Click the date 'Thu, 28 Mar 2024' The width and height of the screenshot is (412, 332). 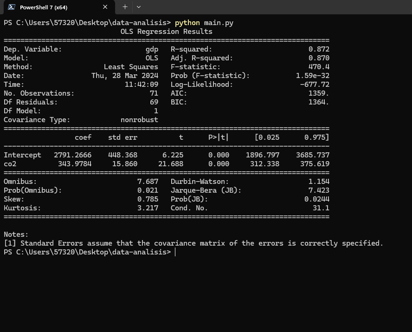coord(125,76)
